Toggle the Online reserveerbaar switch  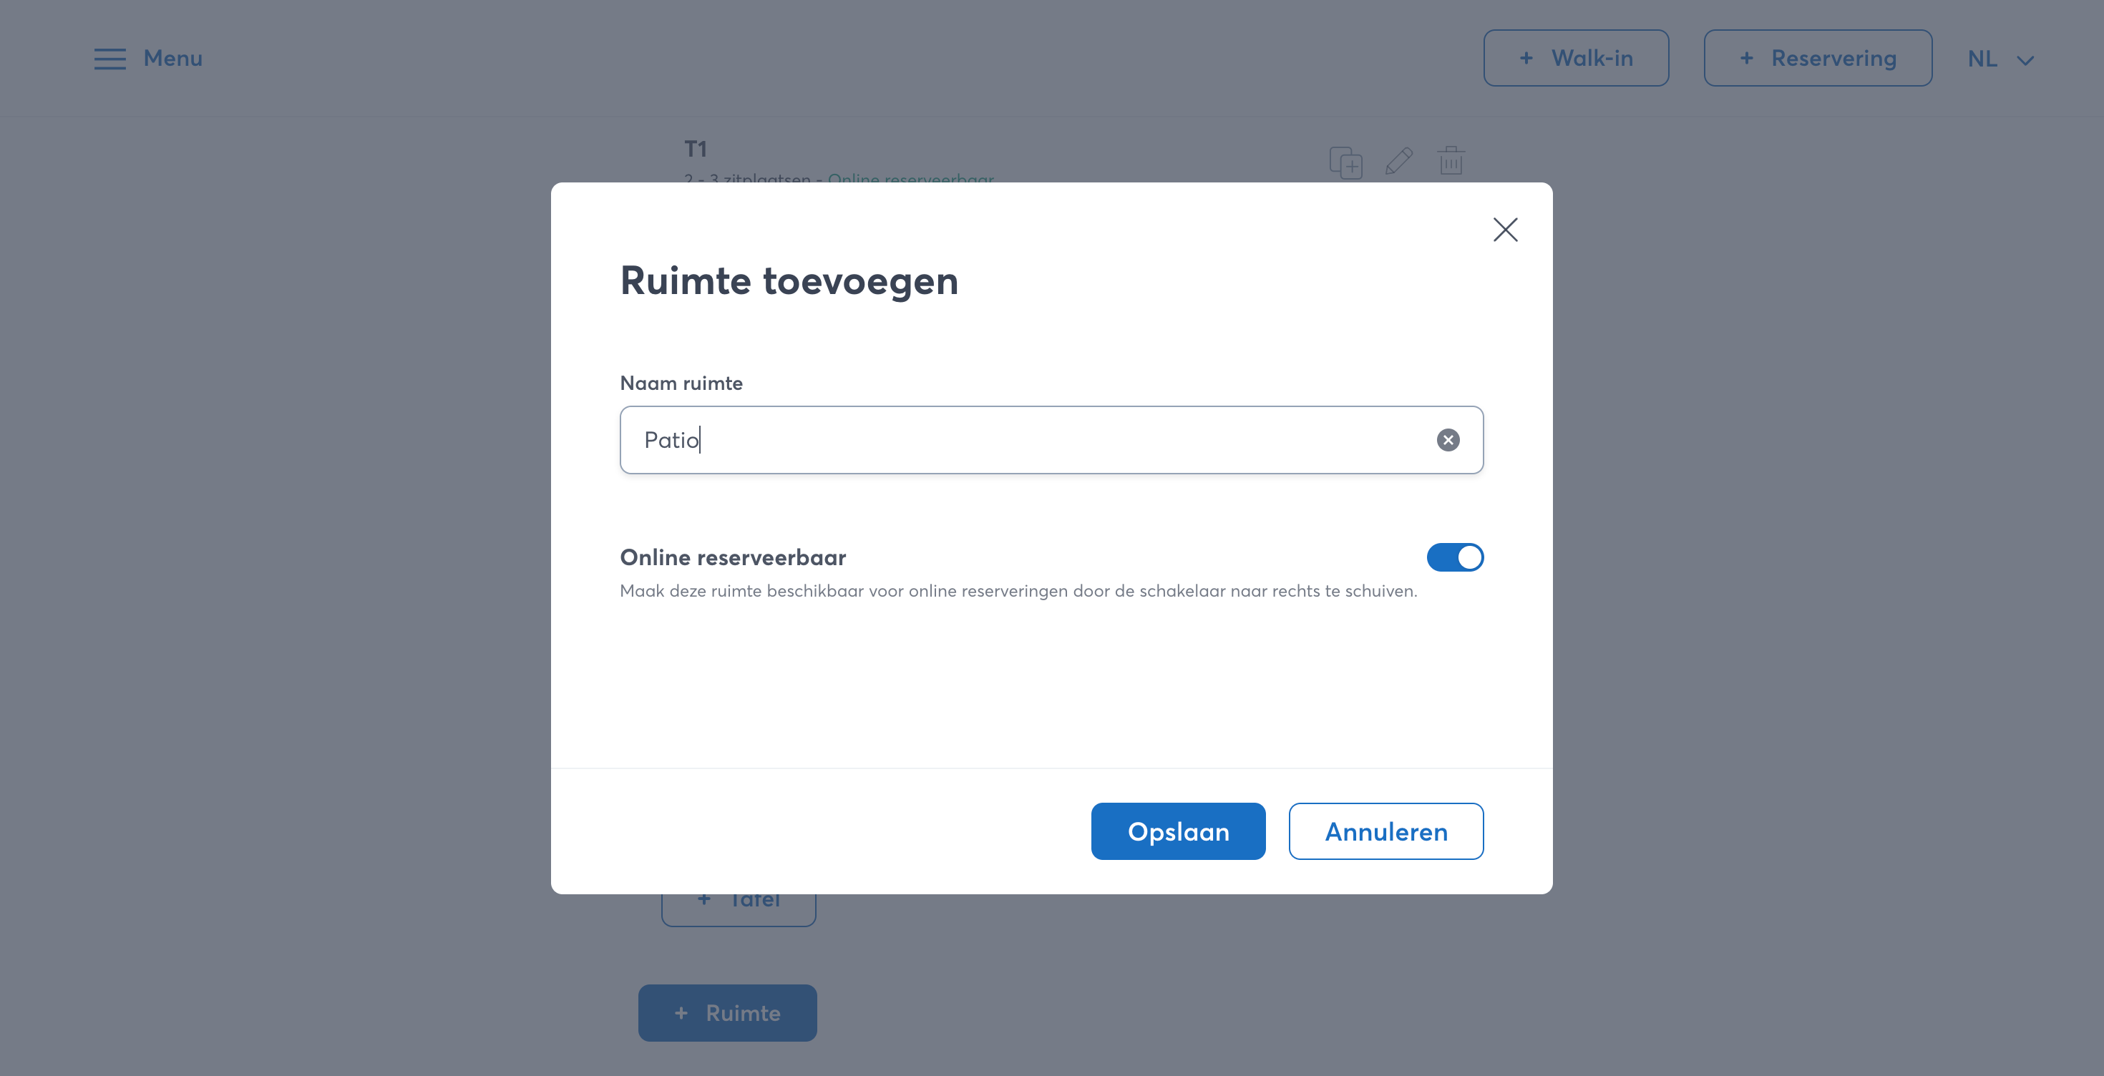click(1454, 557)
